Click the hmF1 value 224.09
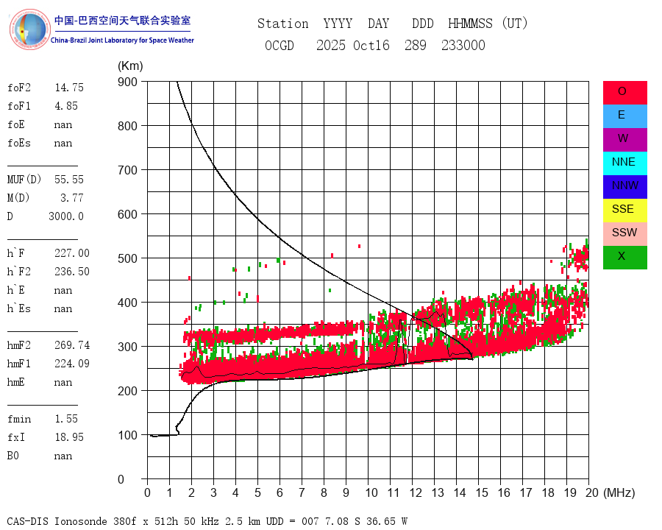 click(72, 364)
